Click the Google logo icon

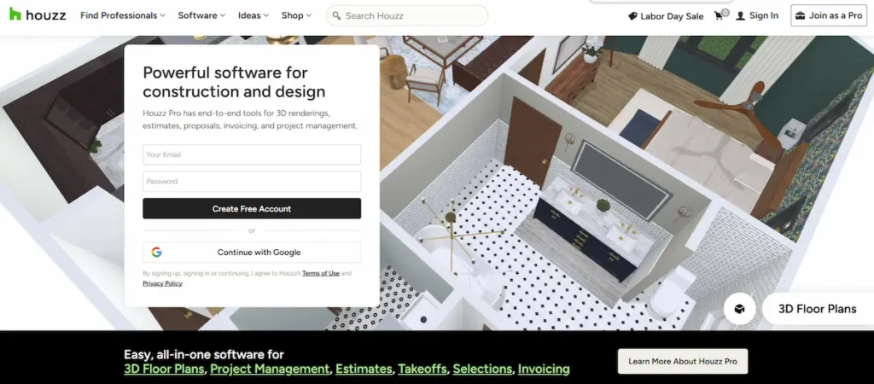157,253
